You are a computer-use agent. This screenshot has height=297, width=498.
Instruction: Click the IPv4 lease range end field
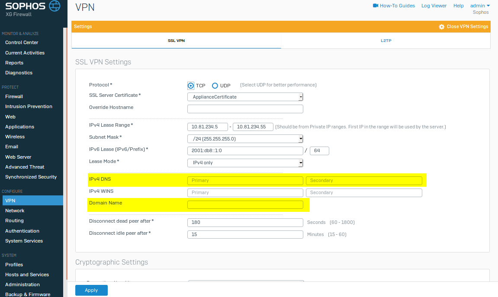[x=253, y=127]
